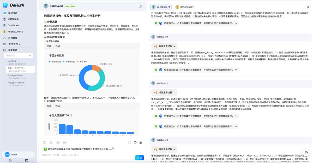The height and width of the screenshot is (163, 313).
Task: Open reference link 2 after the 分析 summary
Action: pos(132,98)
